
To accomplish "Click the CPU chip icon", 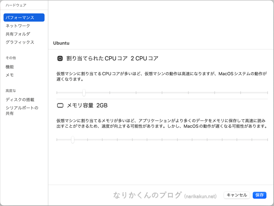I will (x=60, y=58).
